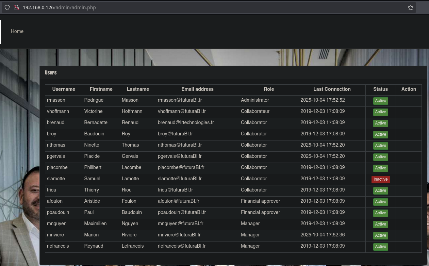The image size is (429, 266).
Task: Click the Active badge for mriviere
Action: (380, 235)
